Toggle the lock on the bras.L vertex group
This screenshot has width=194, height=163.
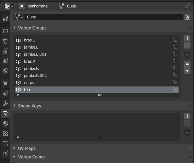coord(175,40)
